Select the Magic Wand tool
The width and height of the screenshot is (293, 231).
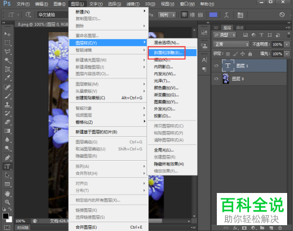7,60
